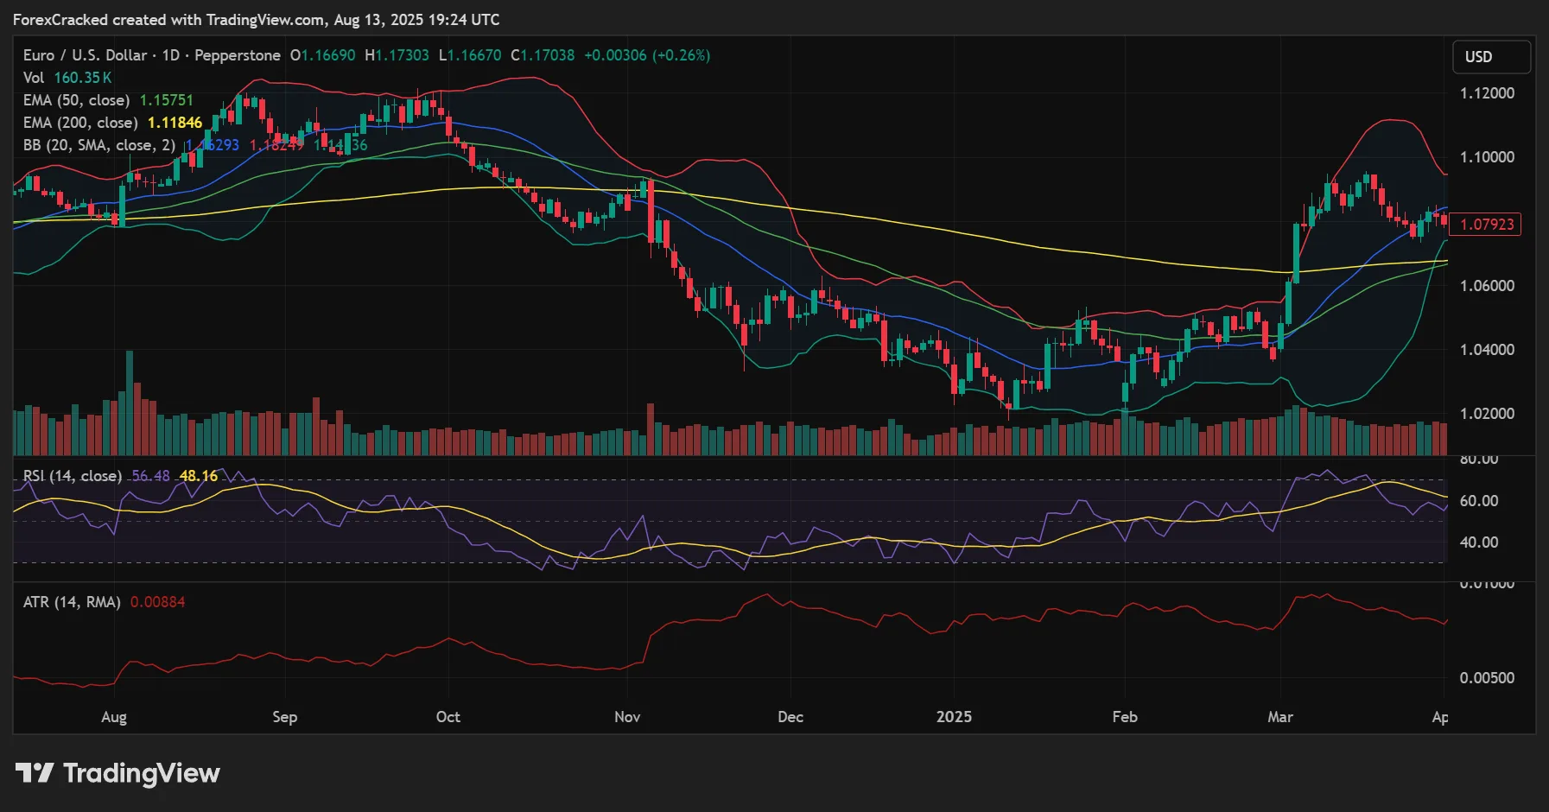Select the 2025 label on the time axis
The height and width of the screenshot is (812, 1549).
955,717
